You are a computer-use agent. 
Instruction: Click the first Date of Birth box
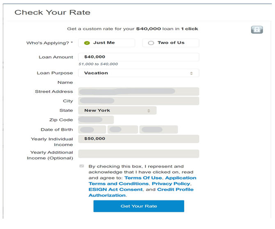[x=92, y=130]
